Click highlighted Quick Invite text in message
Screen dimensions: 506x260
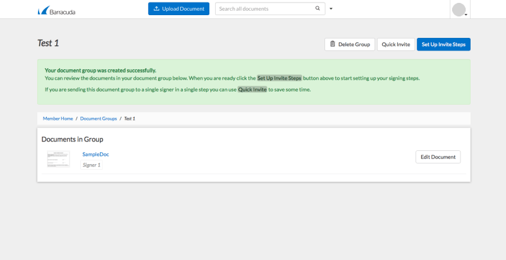[x=252, y=90]
